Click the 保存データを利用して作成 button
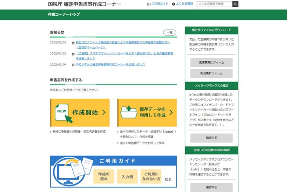The width and height of the screenshot is (287, 192). pos(147,113)
